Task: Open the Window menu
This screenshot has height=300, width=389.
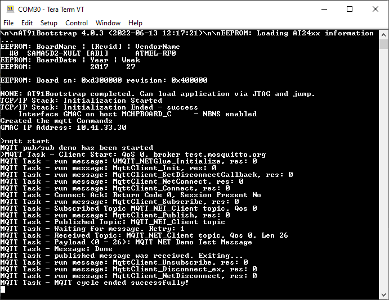Action: click(108, 23)
